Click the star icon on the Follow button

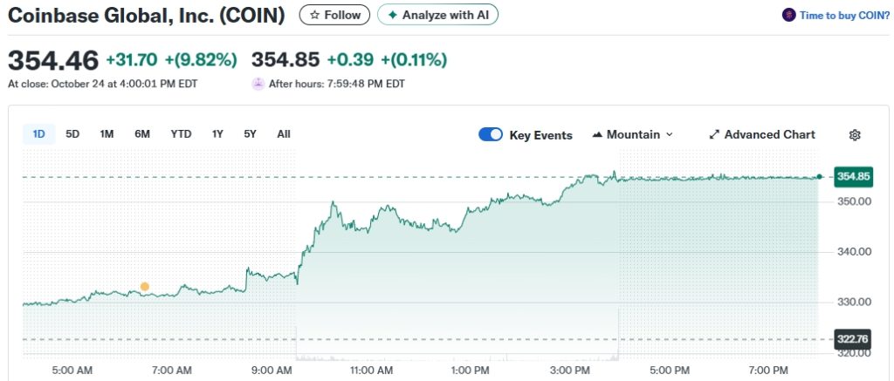click(x=314, y=16)
